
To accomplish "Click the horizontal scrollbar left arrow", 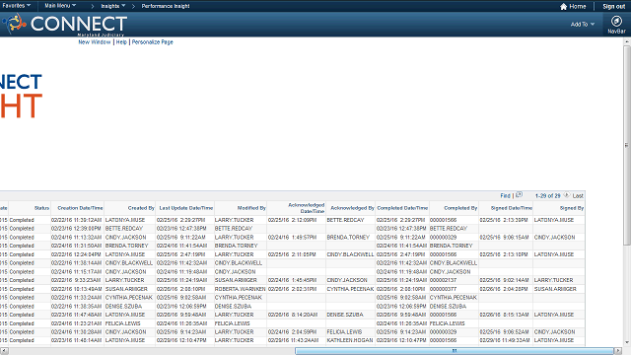I will [x=4, y=351].
